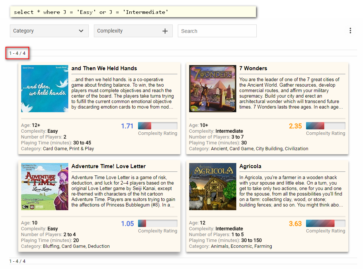The width and height of the screenshot is (363, 269).
Task: Select the Adventure Time! Love Letter title
Action: (108, 166)
